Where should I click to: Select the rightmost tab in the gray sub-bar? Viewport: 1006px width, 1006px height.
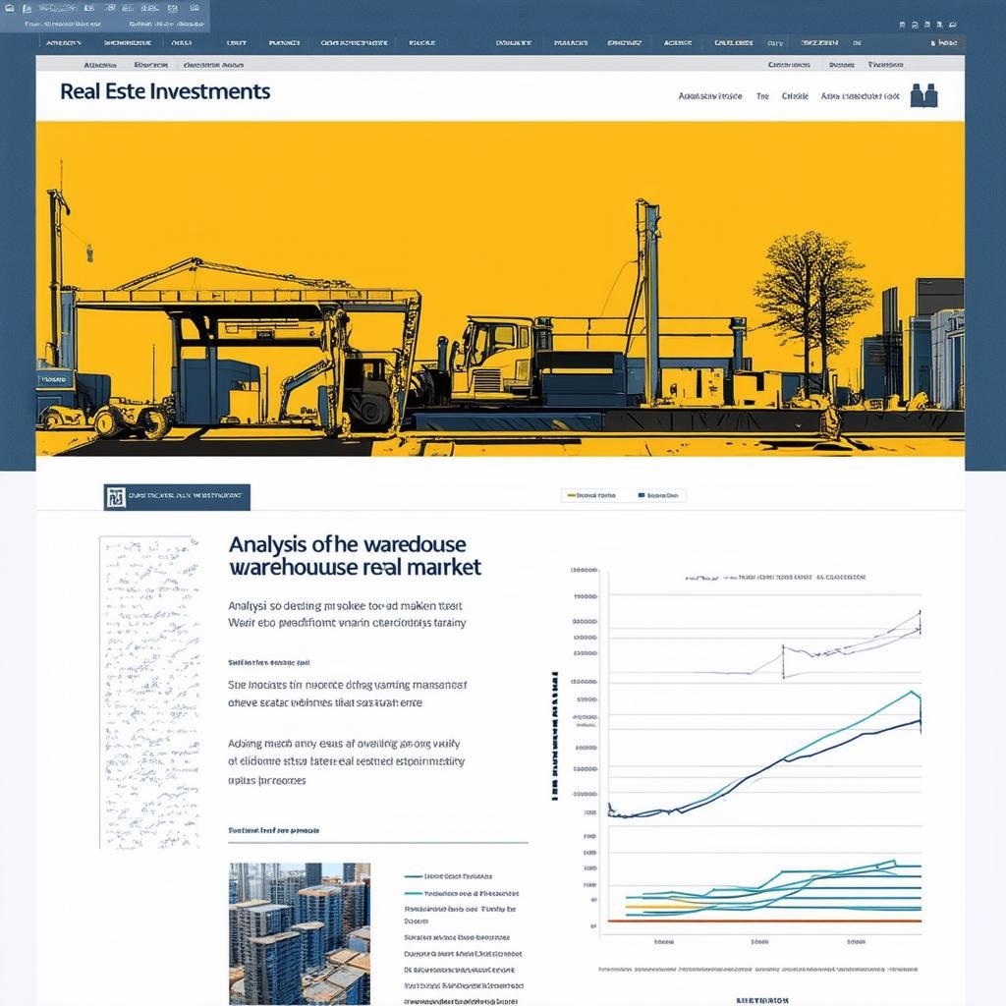pos(885,64)
